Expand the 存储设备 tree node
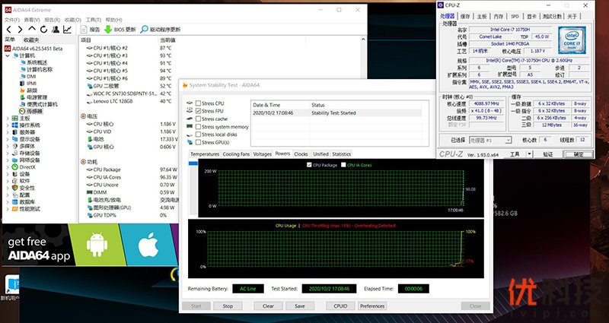609x323 pixels. (x=8, y=154)
